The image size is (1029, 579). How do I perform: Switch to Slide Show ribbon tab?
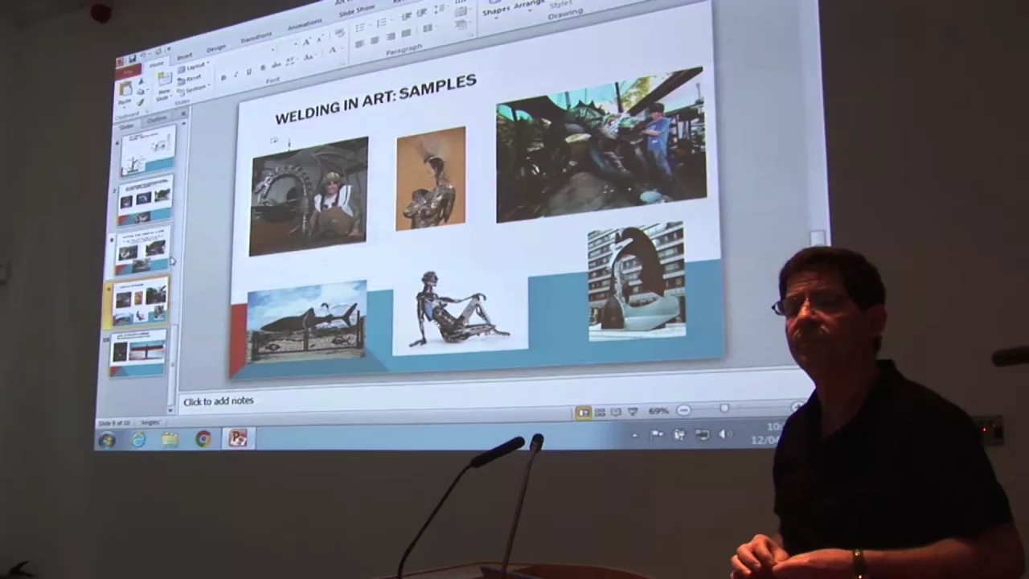[x=356, y=11]
